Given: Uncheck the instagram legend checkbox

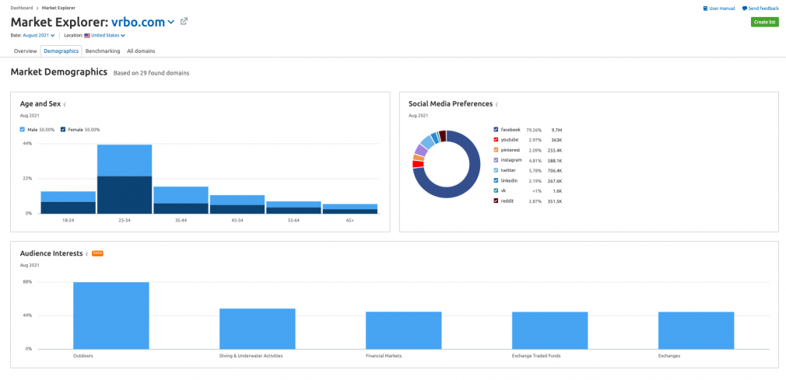Looking at the screenshot, I should 496,160.
